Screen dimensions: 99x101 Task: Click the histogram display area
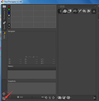point(33,16)
